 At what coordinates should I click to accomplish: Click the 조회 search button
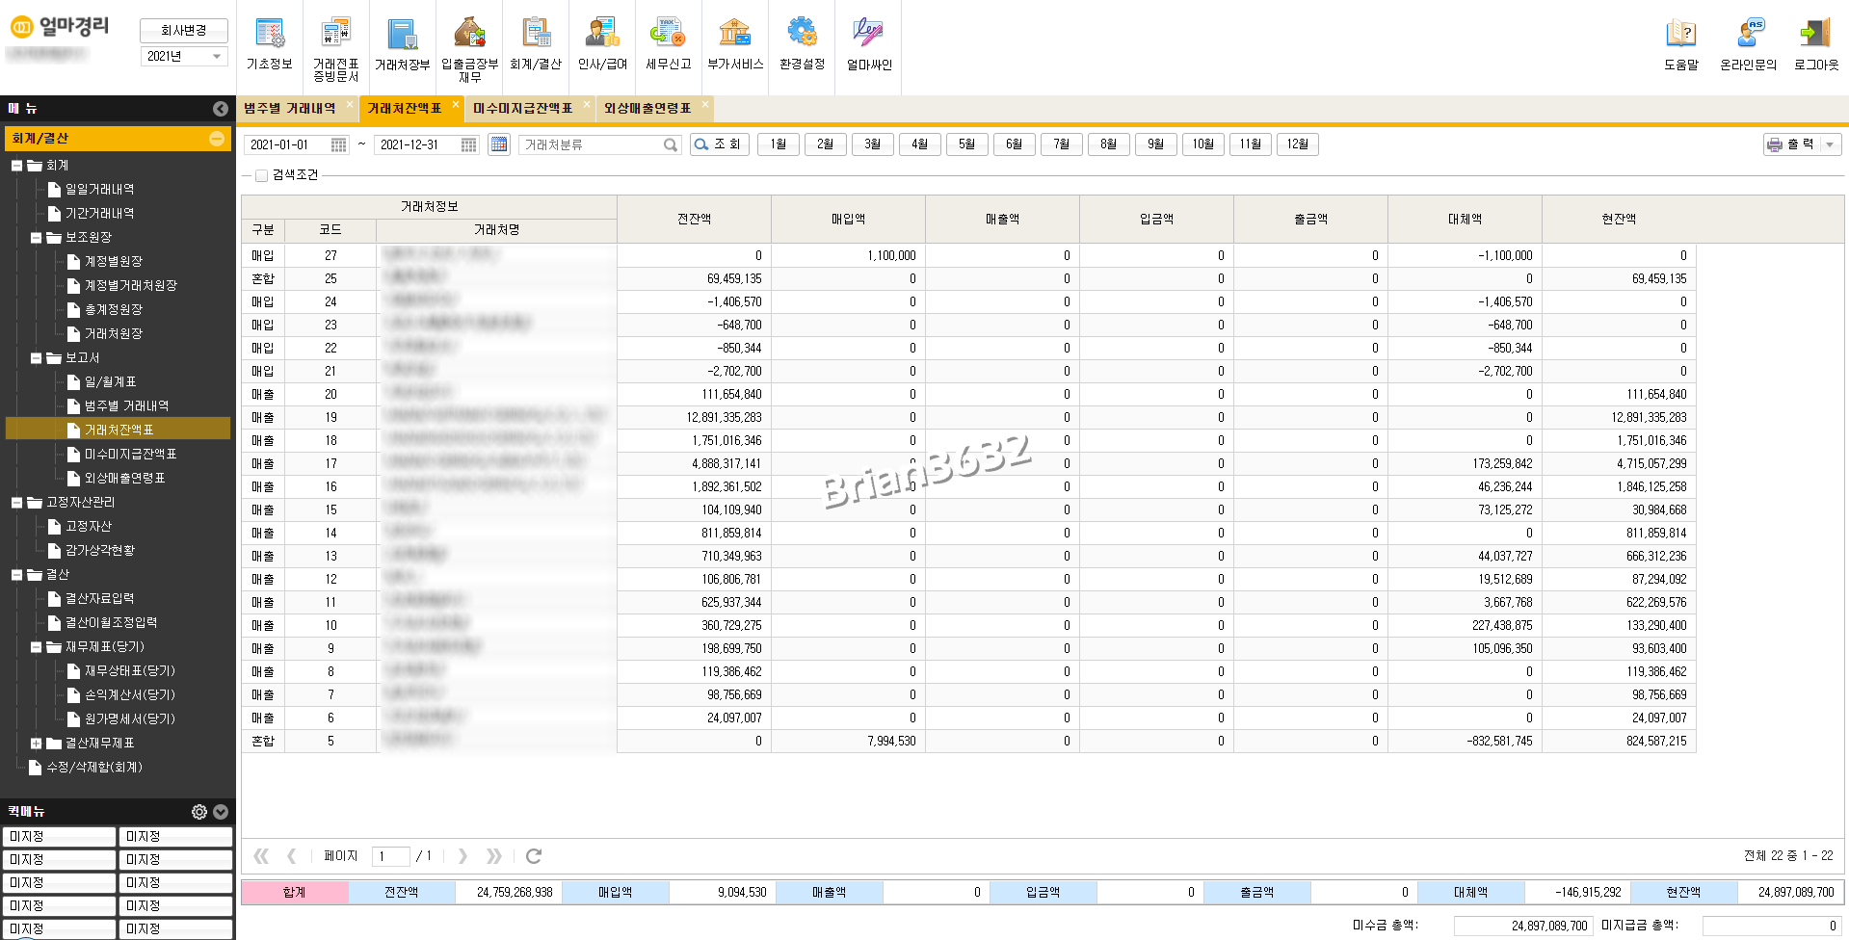[720, 144]
